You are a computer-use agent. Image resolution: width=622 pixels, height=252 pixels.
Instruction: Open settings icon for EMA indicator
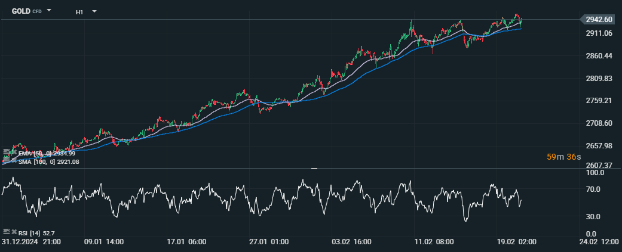5,153
